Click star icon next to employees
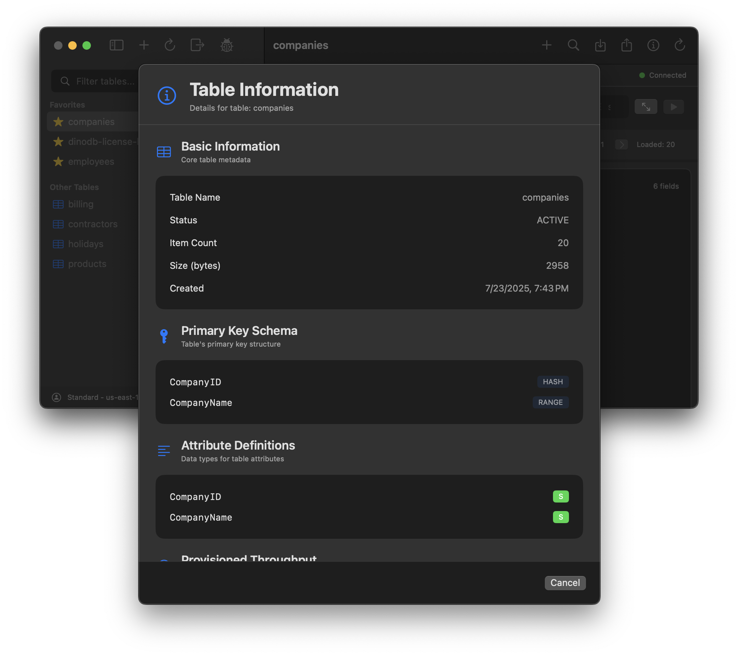The width and height of the screenshot is (738, 657). click(x=58, y=161)
